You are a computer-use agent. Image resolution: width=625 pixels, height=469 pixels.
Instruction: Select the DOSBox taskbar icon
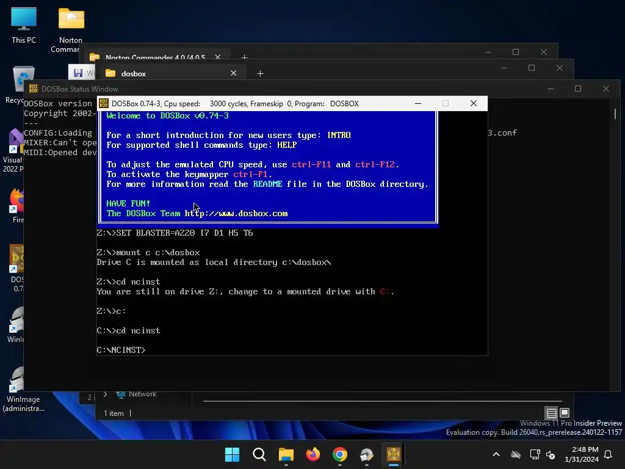point(394,454)
